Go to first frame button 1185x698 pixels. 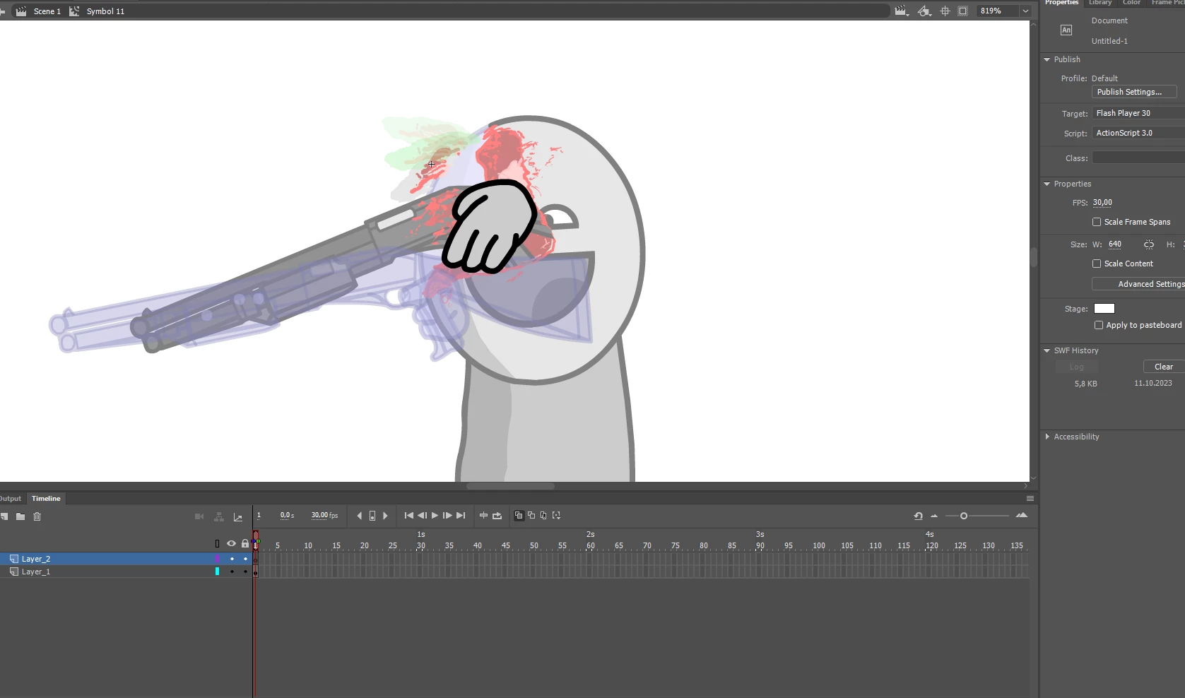408,516
